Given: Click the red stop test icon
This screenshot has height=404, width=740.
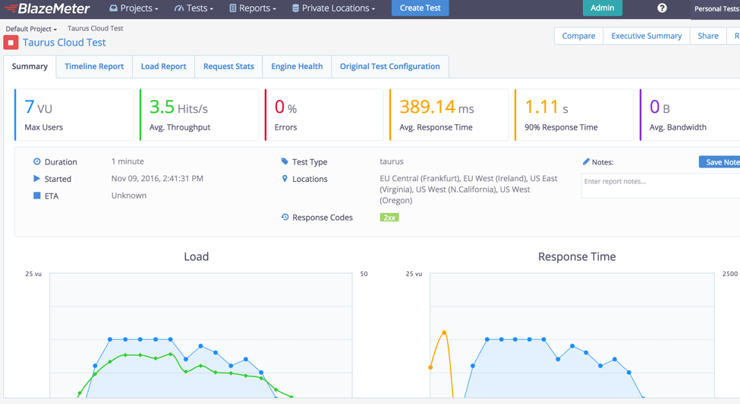Looking at the screenshot, I should pyautogui.click(x=11, y=42).
